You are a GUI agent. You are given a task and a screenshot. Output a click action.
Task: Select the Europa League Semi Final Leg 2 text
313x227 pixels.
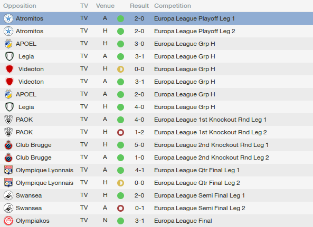click(x=200, y=208)
